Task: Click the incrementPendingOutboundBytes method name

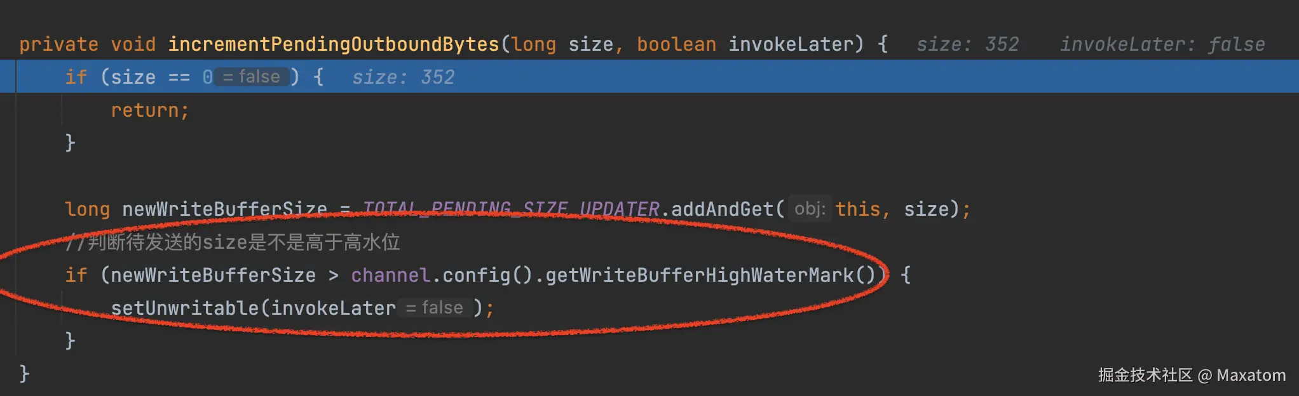Action: click(333, 44)
